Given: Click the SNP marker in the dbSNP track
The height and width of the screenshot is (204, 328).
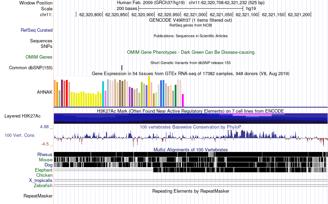Looking at the screenshot, I should [x=122, y=68].
